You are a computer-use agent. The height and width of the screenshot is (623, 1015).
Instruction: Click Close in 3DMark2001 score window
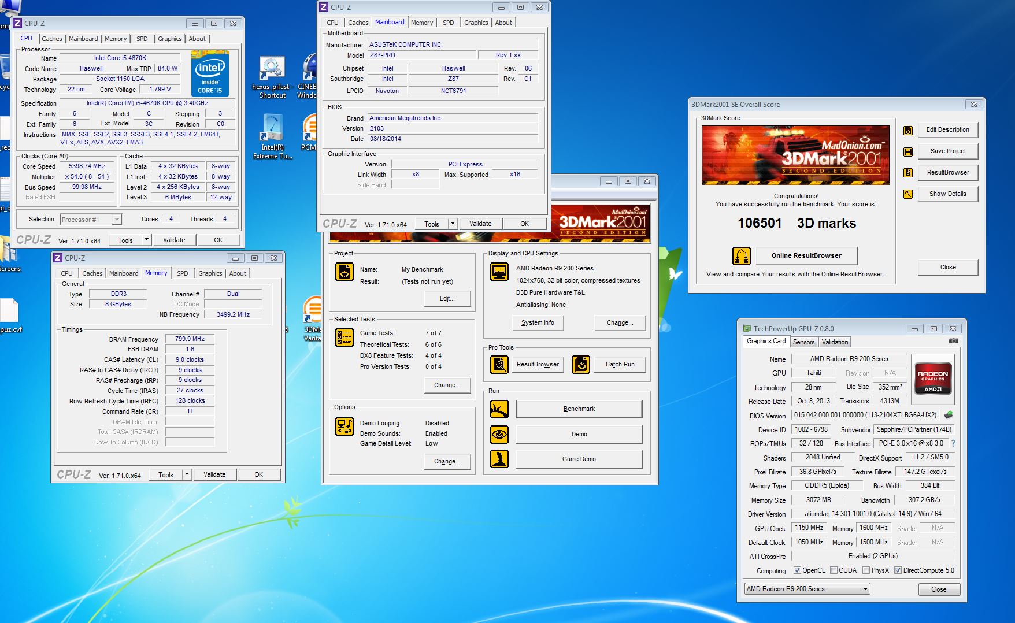[948, 267]
